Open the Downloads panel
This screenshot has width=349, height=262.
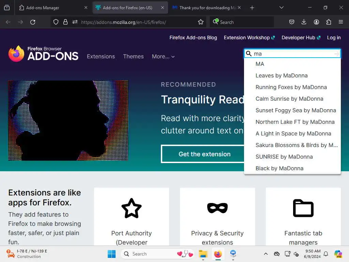(304, 22)
